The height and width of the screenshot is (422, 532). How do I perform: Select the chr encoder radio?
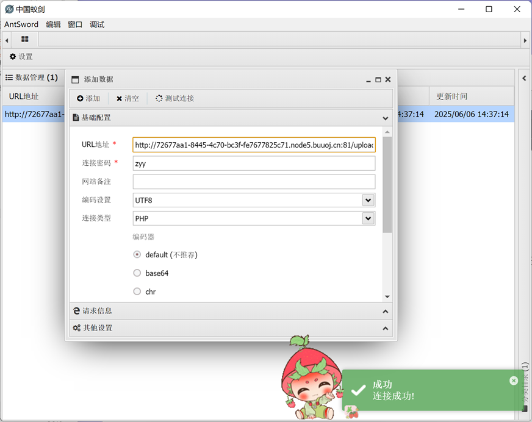coord(137,291)
